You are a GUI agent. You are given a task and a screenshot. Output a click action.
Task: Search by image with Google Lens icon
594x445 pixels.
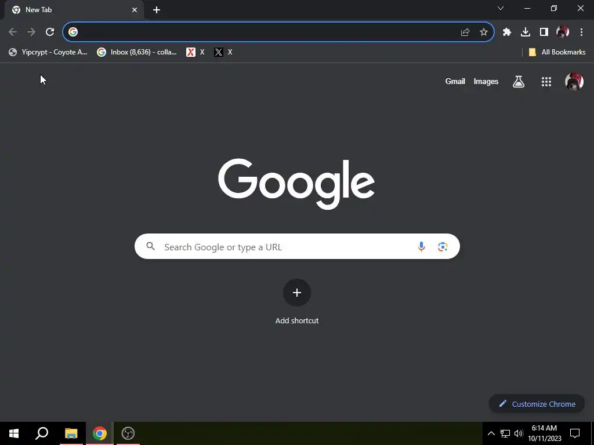(x=443, y=247)
